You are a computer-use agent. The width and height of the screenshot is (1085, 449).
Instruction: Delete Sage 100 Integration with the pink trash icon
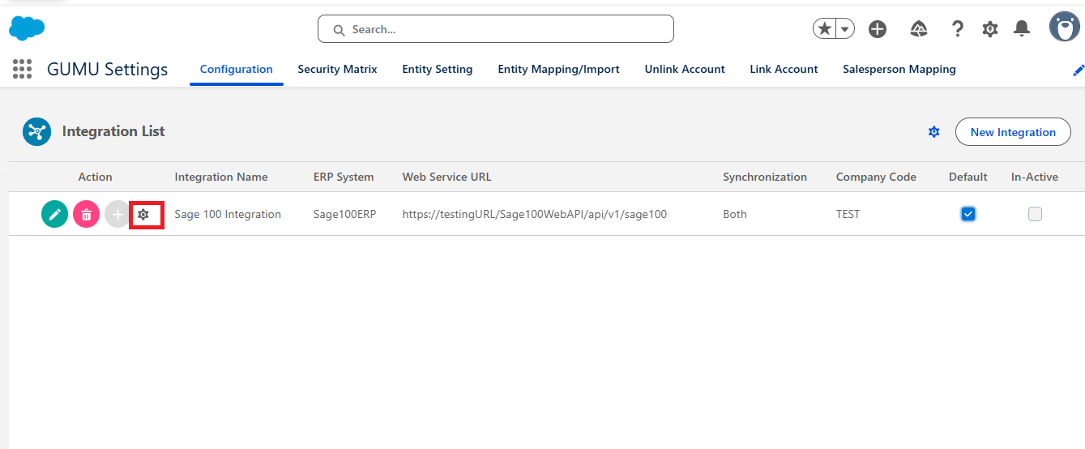[86, 214]
